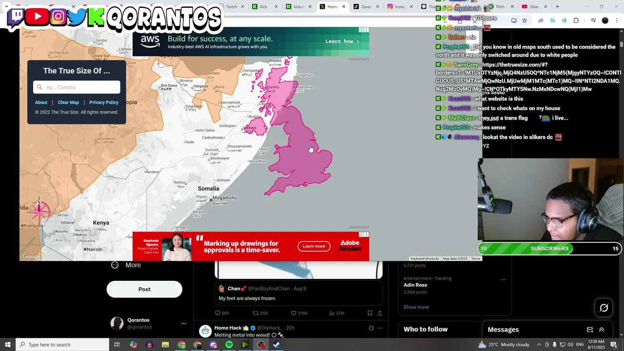Screen dimensions: 624x351
Task: Open the map Terms link
Action: (475, 258)
